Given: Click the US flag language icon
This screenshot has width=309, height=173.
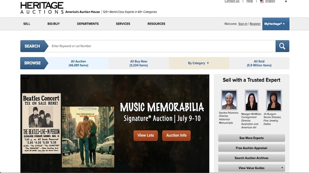Looking at the screenshot, I should [262, 2].
